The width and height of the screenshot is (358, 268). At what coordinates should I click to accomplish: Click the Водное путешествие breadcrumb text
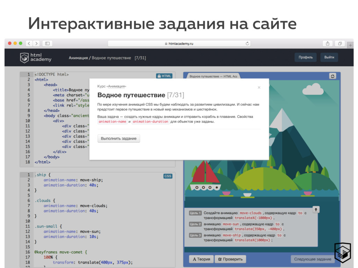tap(112, 58)
